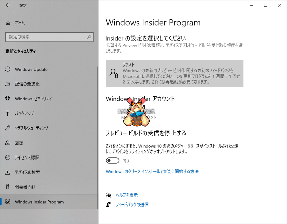Click the help chat bubble icon
Screen dimensions: 287x224
click(x=108, y=195)
